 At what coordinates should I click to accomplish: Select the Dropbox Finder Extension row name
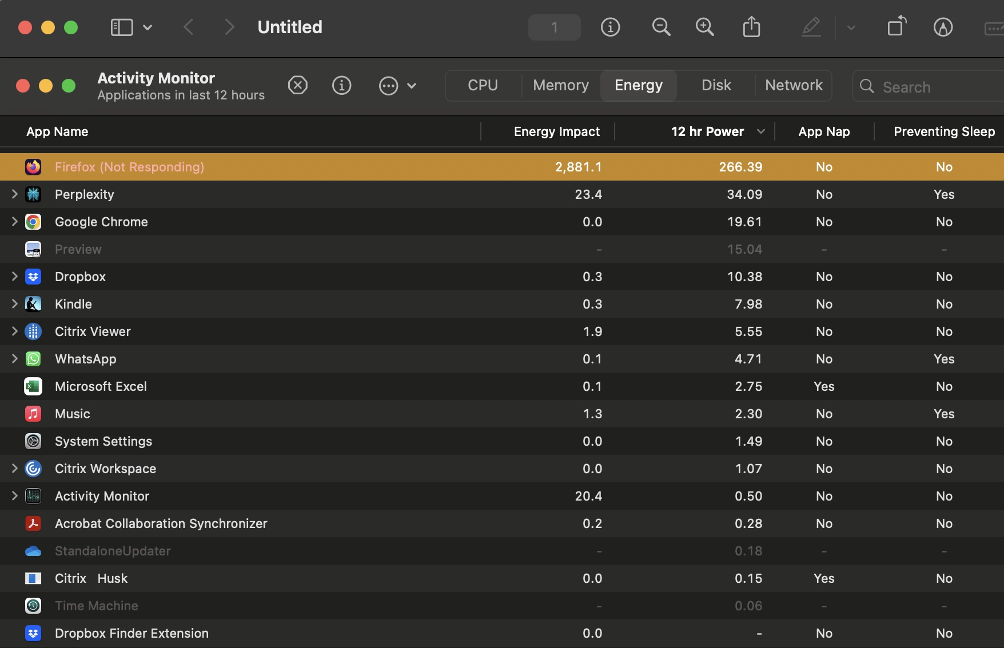pos(132,633)
